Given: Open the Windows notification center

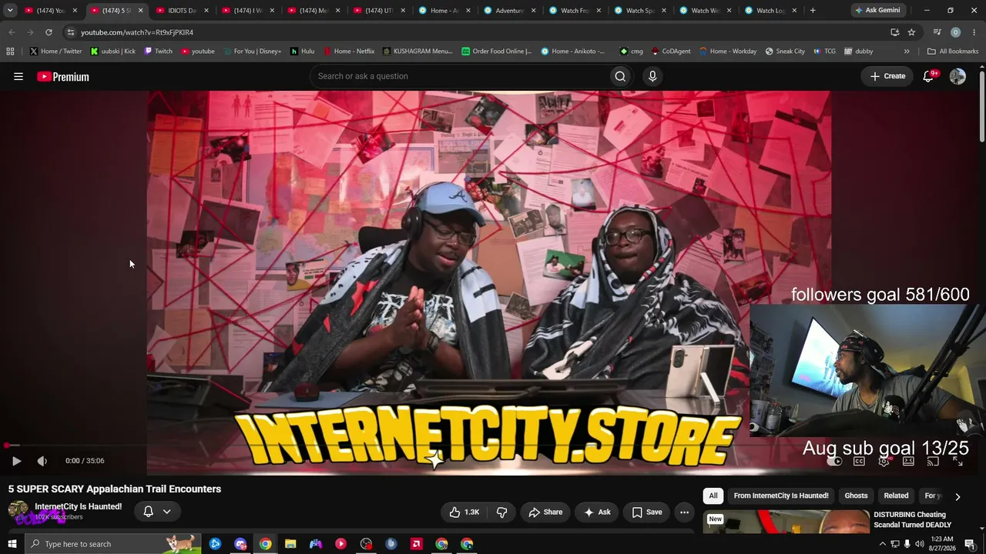Looking at the screenshot, I should (x=970, y=544).
